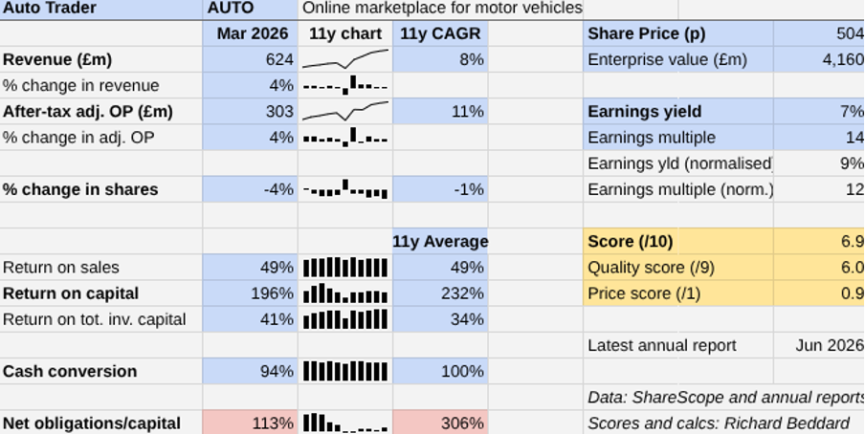865x434 pixels.
Task: Select the revenue CAGR value 8%
Action: pos(440,59)
